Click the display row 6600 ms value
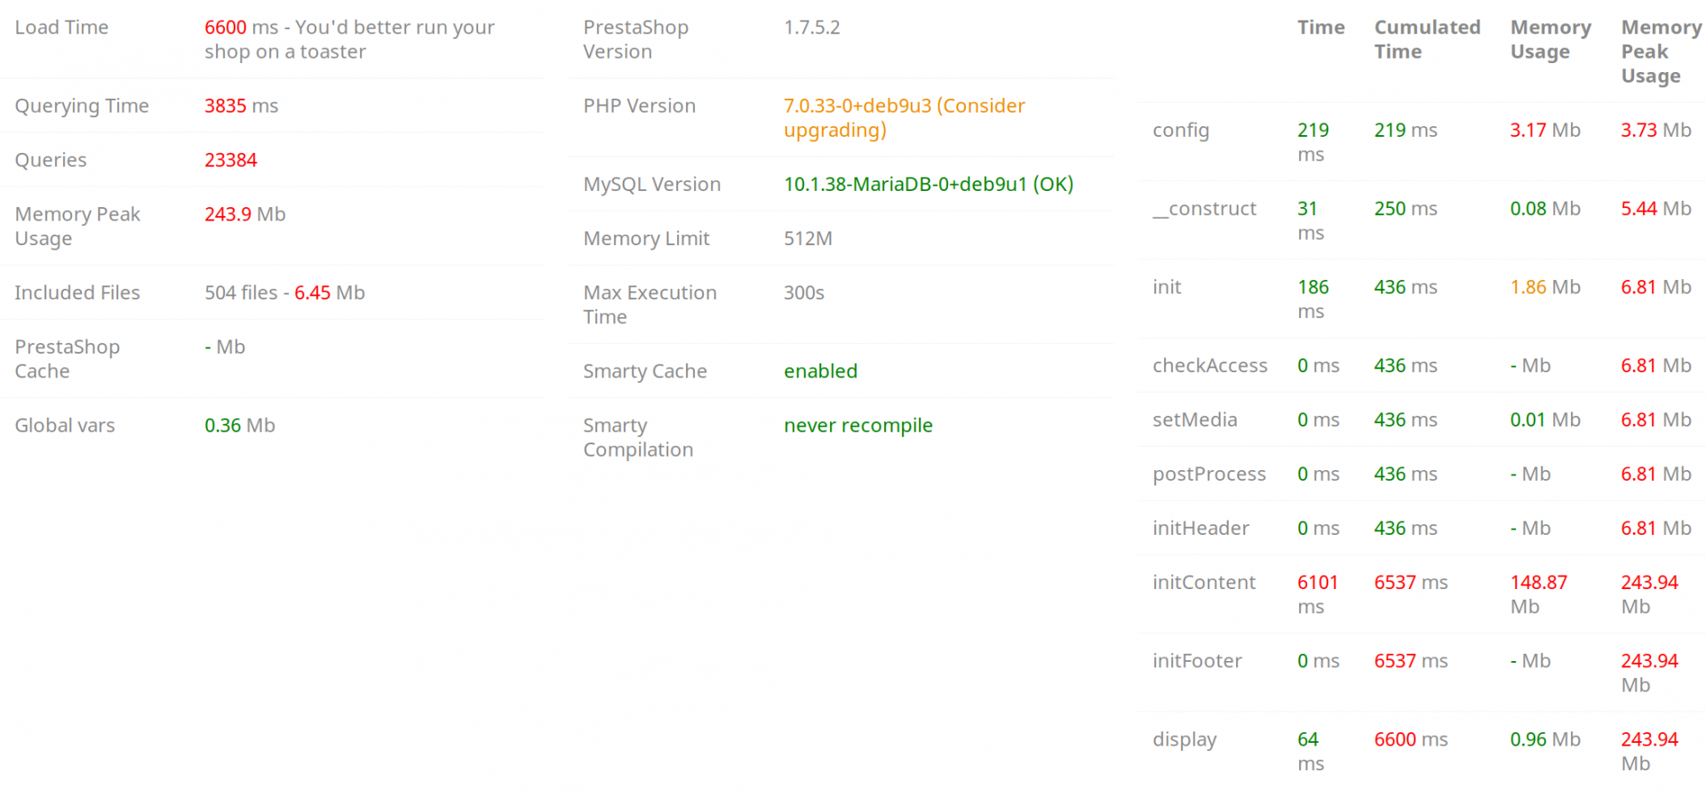This screenshot has height=797, width=1706. tap(1411, 739)
